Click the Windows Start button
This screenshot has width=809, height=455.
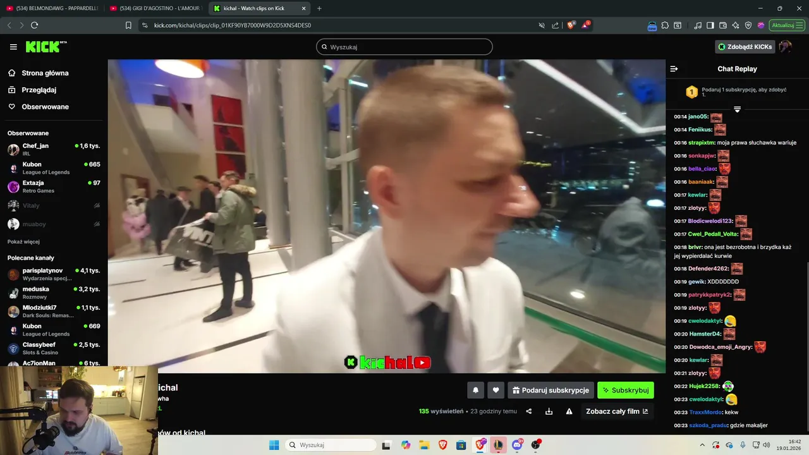point(274,445)
